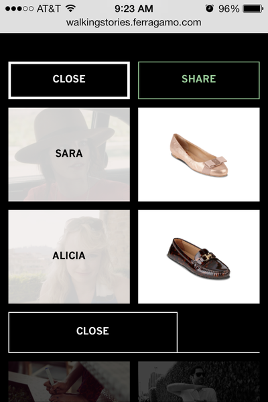Tap the cellular signal strength dots
Screen dimensions: 268x402
[x=19, y=9]
